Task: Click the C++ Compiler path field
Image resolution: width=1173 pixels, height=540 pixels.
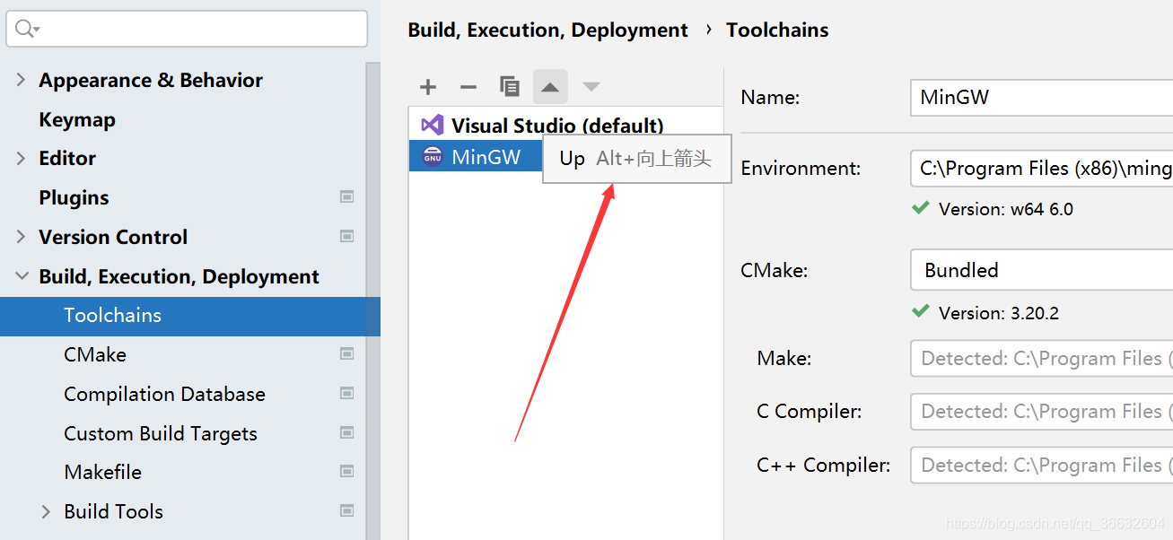Action: click(1042, 465)
